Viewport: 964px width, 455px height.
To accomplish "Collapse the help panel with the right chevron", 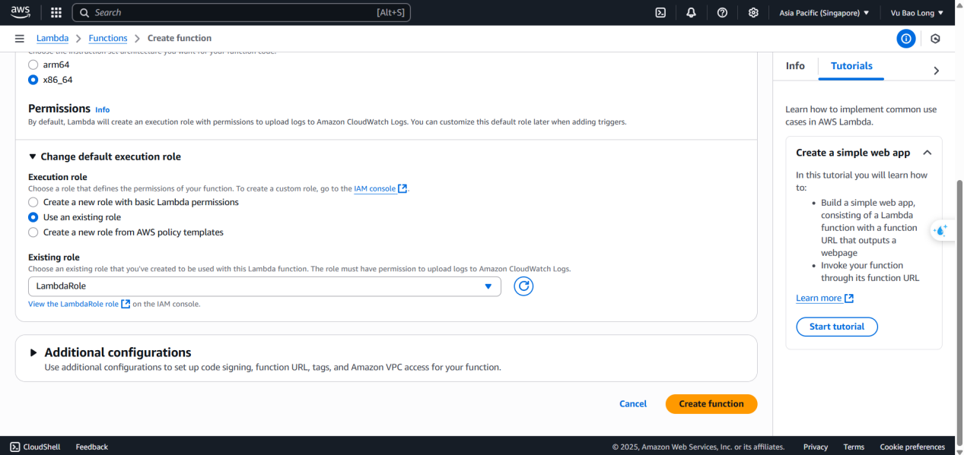I will pos(936,71).
